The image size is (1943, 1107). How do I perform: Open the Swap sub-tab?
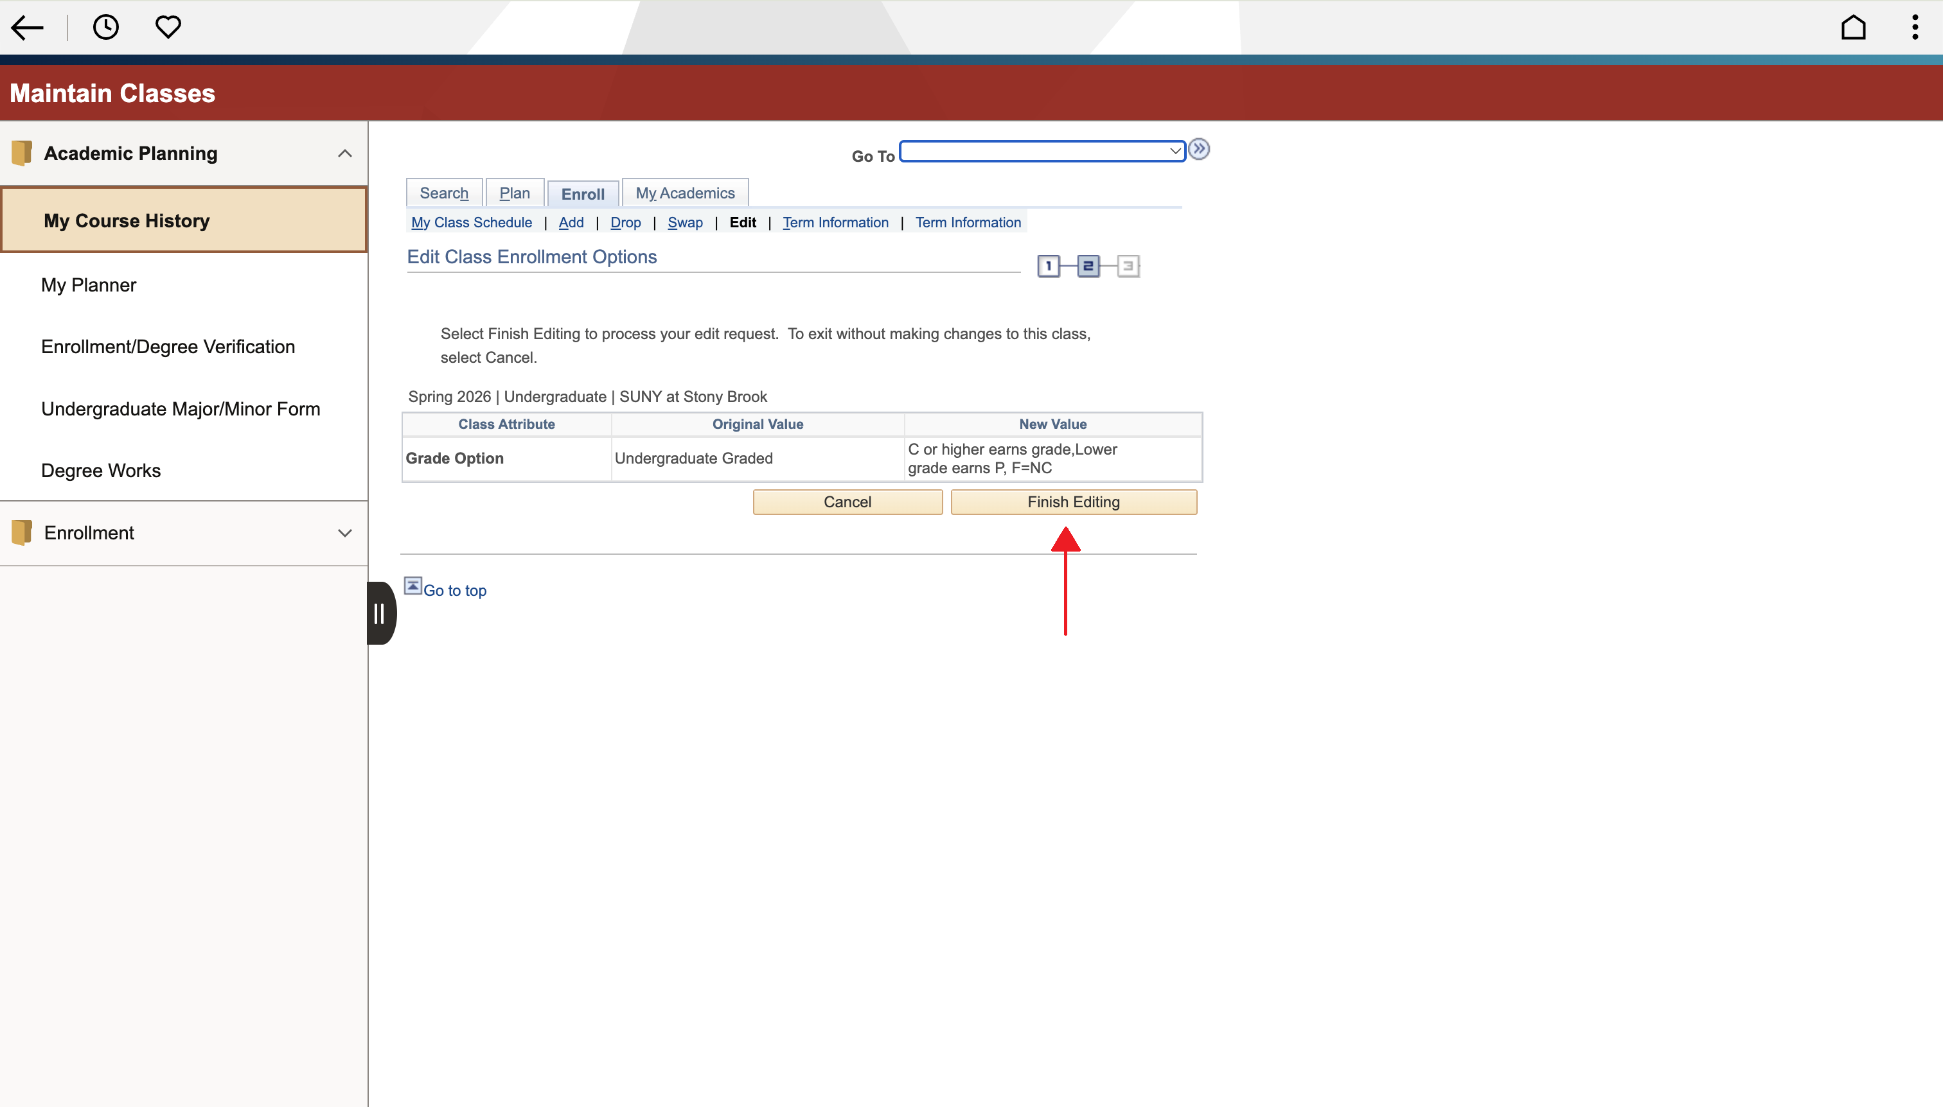point(686,223)
